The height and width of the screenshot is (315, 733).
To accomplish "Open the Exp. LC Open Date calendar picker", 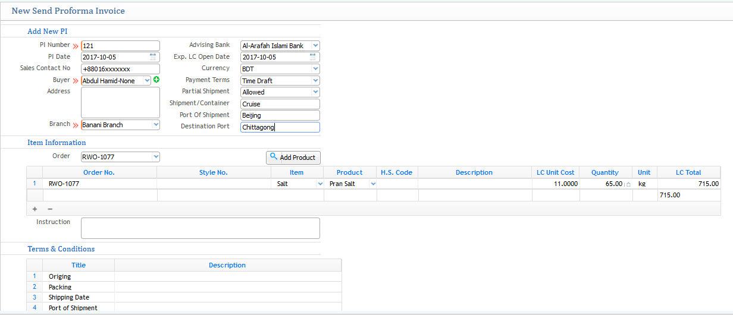I will (313, 57).
